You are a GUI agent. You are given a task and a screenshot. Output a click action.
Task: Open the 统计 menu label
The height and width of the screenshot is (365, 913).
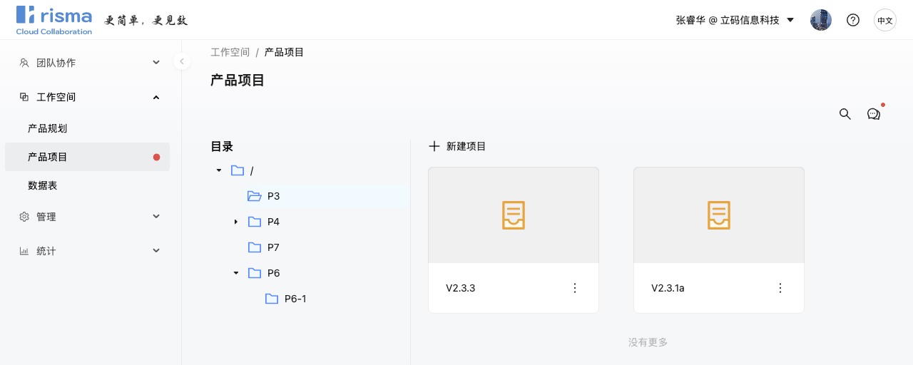pos(46,251)
